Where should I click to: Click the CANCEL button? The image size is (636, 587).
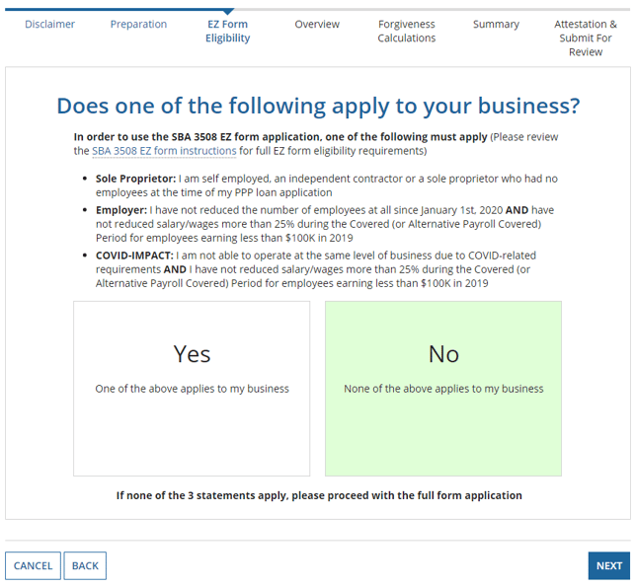[x=33, y=565]
